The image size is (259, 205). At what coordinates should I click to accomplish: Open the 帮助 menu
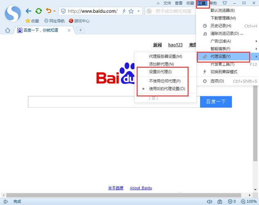[x=214, y=3]
